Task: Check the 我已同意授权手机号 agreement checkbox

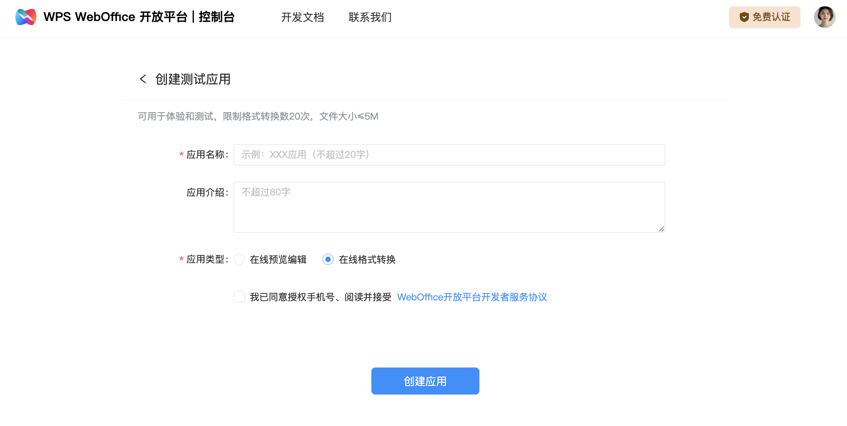Action: click(239, 297)
